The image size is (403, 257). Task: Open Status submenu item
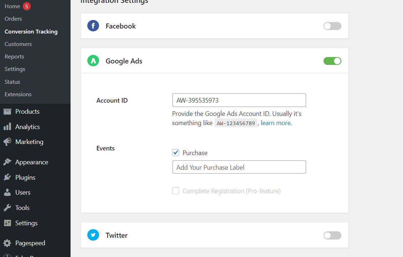(12, 82)
